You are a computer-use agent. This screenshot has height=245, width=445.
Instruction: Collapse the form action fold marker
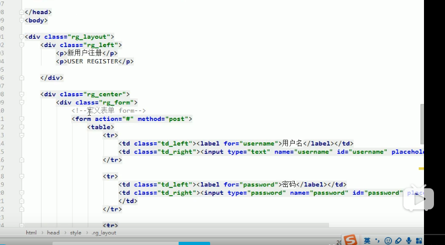click(22, 119)
